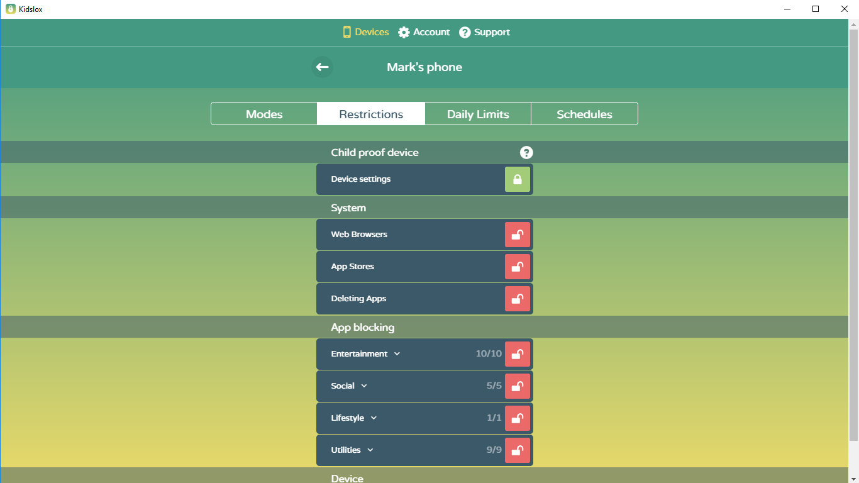Click the Support question mark icon
This screenshot has width=859, height=483.
(465, 32)
